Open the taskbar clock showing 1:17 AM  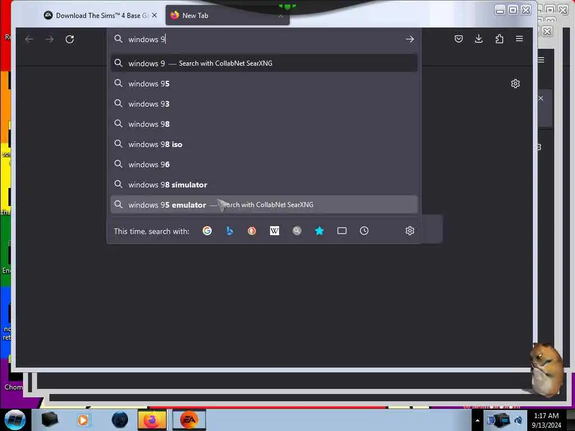coord(546,420)
